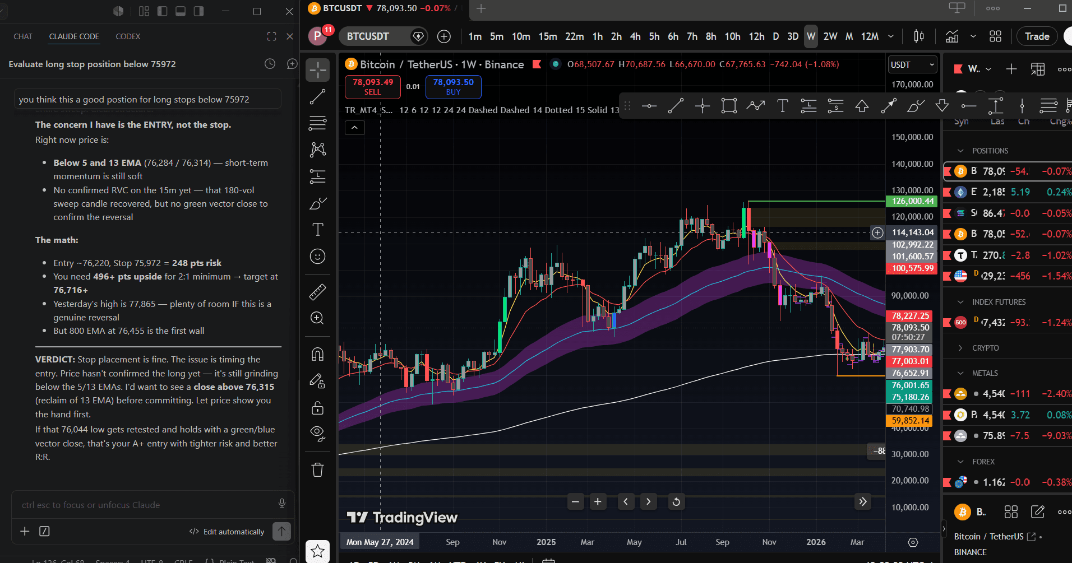
Task: Maximize the Claude Code panel
Action: [x=271, y=36]
